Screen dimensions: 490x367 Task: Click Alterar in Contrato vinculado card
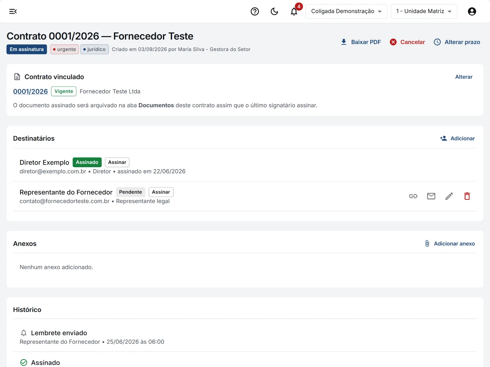[x=464, y=77]
